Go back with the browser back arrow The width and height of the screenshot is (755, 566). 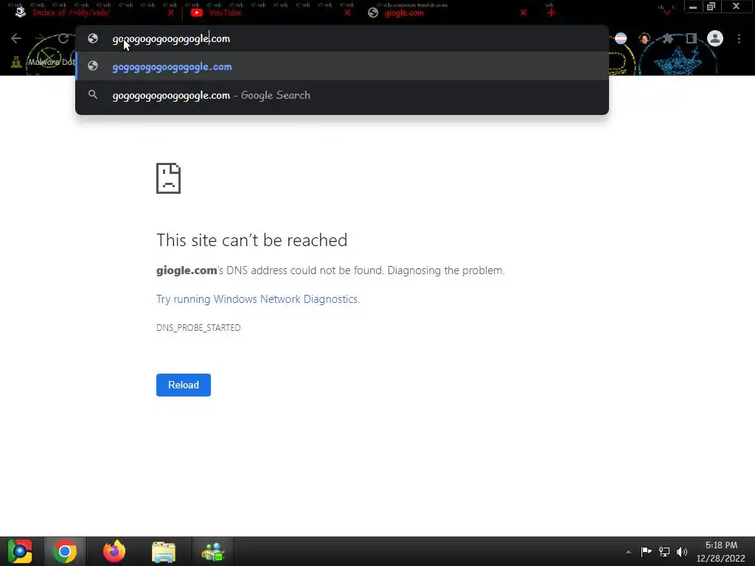click(x=16, y=38)
